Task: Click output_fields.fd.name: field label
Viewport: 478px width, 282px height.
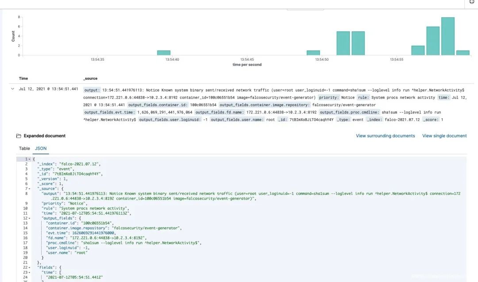Action: (x=219, y=112)
